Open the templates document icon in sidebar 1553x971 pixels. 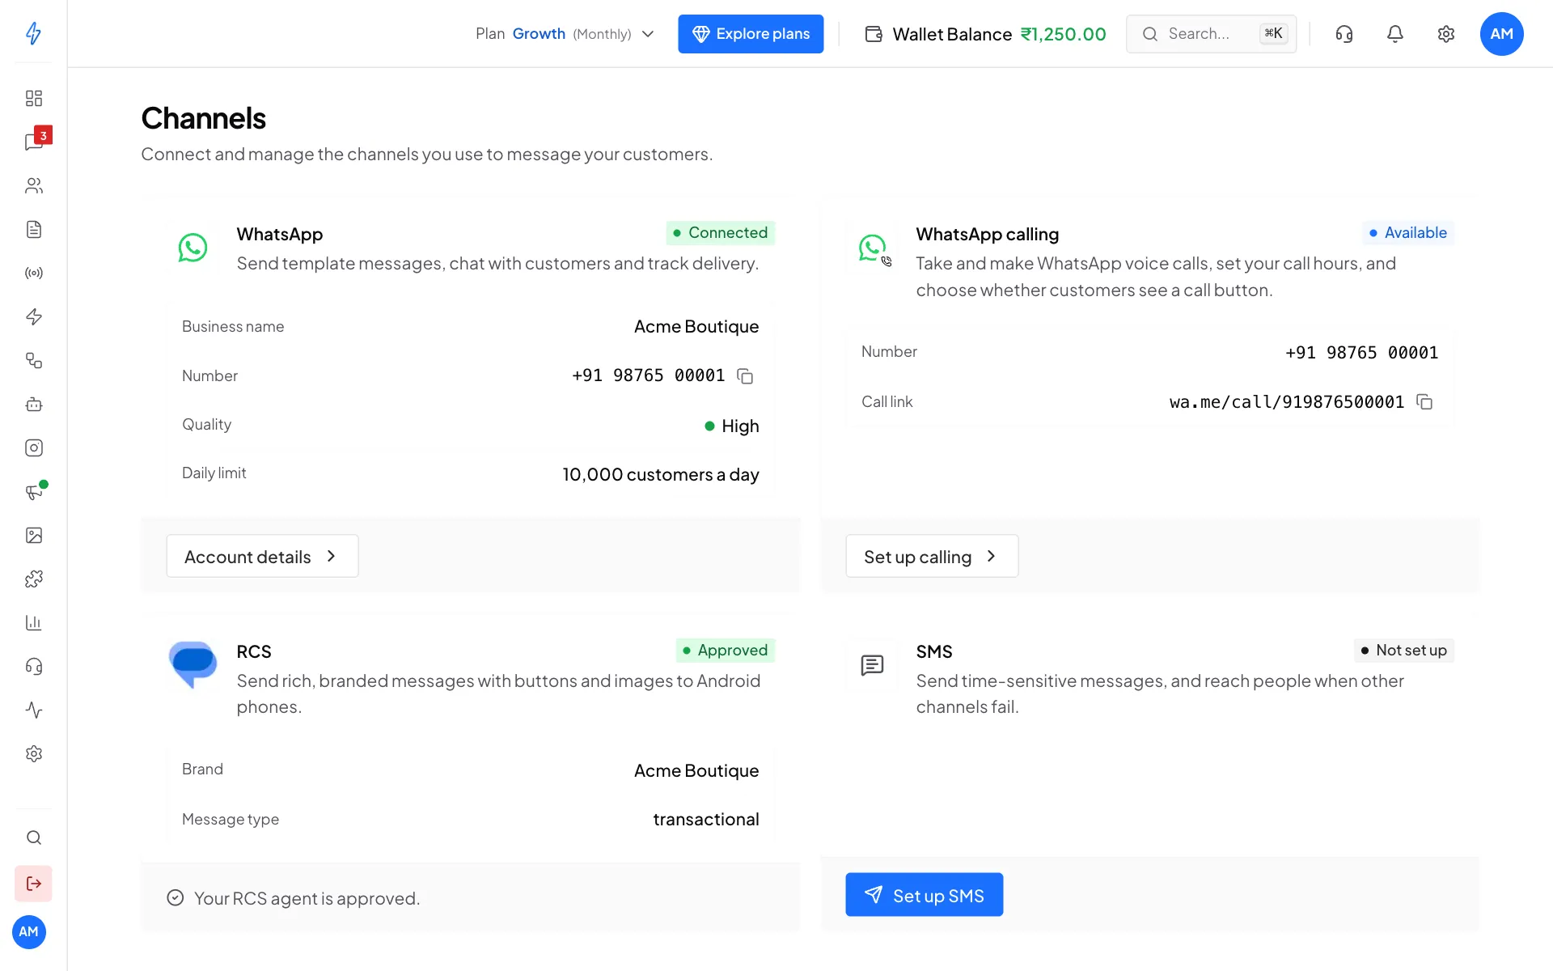(x=33, y=229)
